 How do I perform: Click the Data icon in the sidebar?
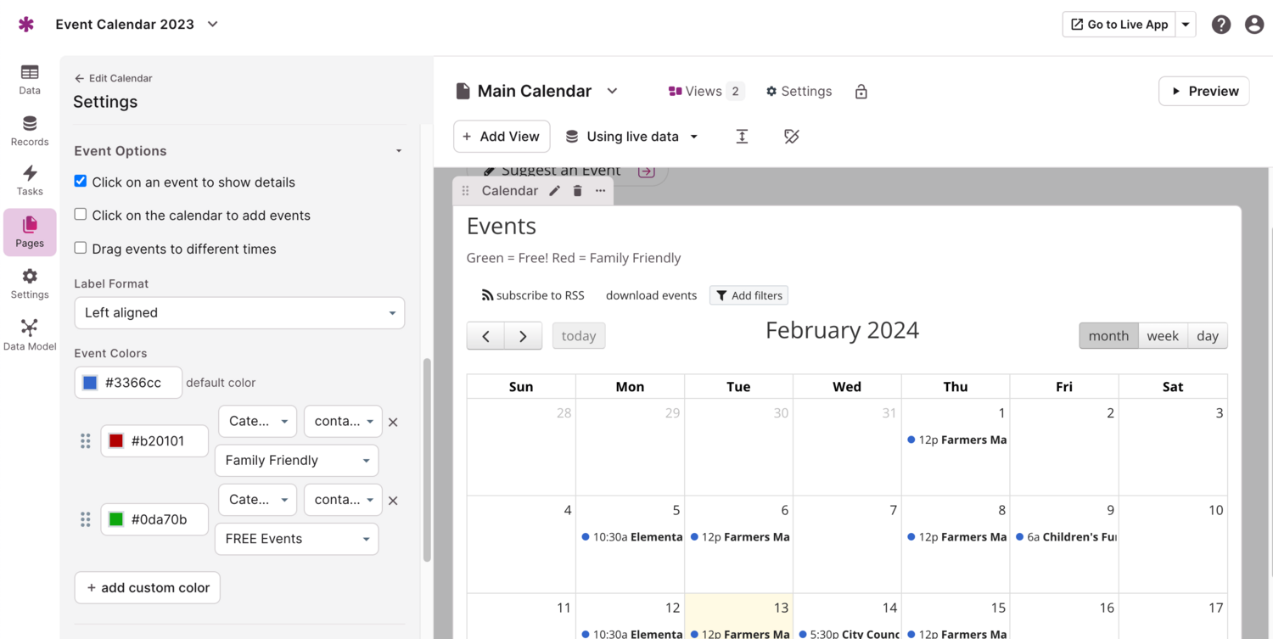tap(30, 78)
